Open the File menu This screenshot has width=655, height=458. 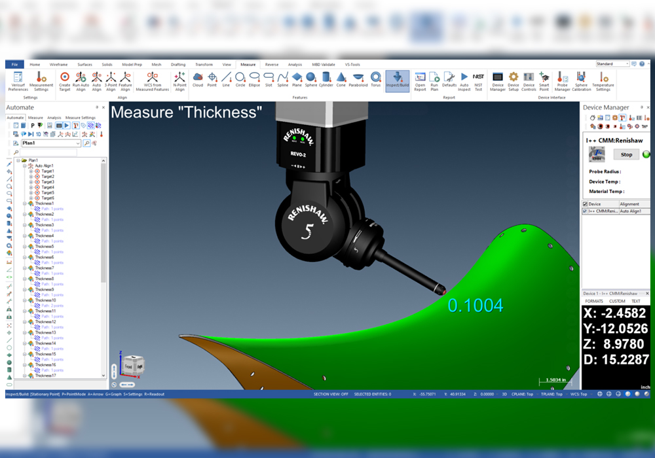[x=14, y=64]
